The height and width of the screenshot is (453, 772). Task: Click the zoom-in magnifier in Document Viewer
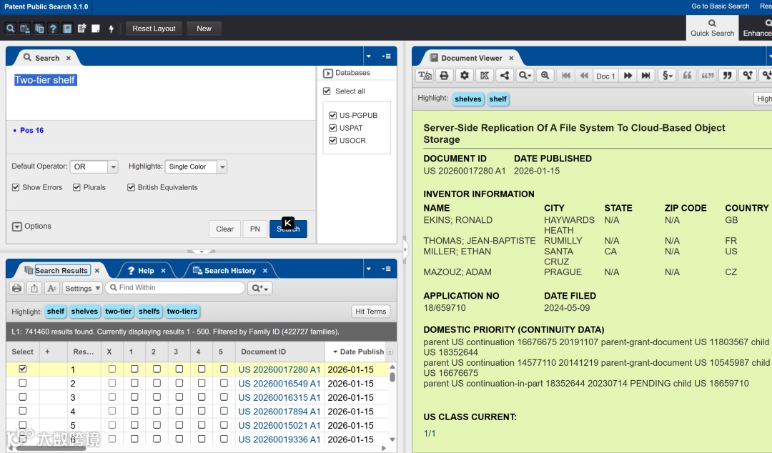click(545, 75)
